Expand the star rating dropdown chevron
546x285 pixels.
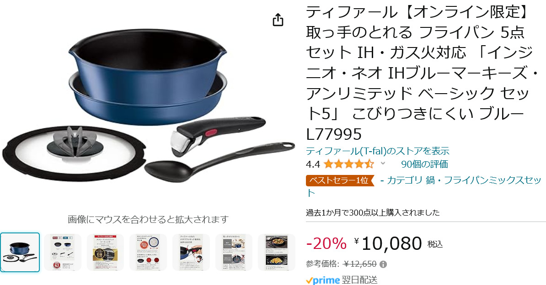383,163
